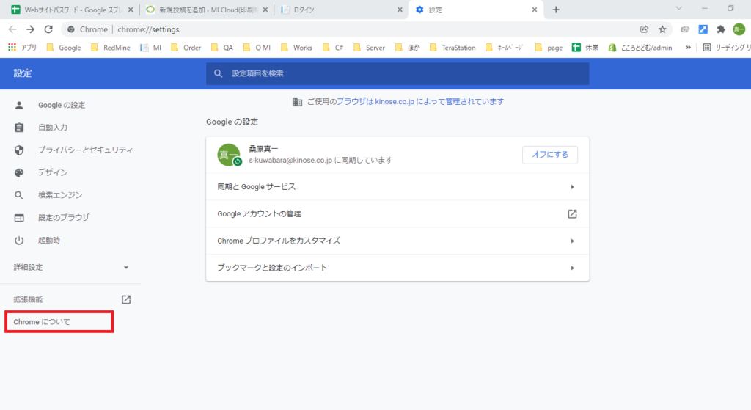Click the blue extension icon in toolbar
Image resolution: width=751 pixels, height=410 pixels.
pyautogui.click(x=703, y=29)
